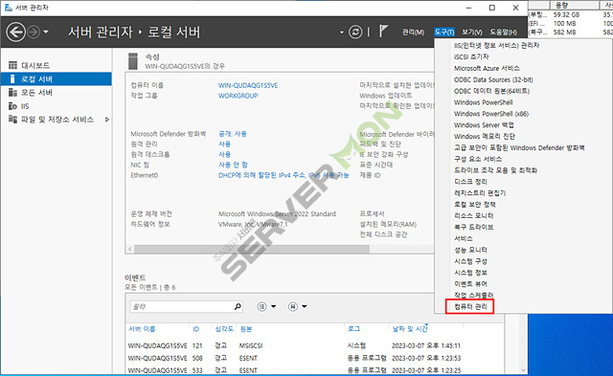Open Microsoft Azure 서비스 menu entry

pos(487,68)
